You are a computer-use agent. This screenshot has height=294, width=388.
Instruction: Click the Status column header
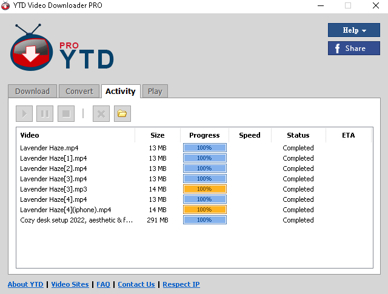298,135
